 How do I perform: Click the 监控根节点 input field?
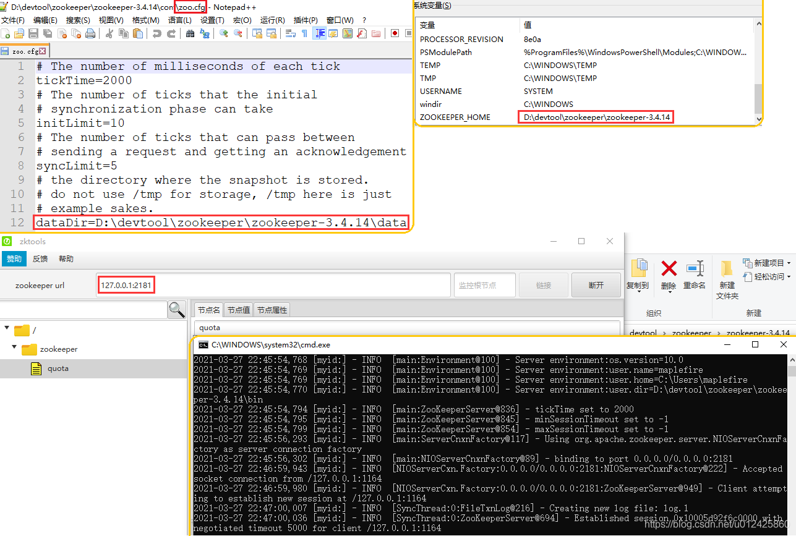tap(484, 285)
